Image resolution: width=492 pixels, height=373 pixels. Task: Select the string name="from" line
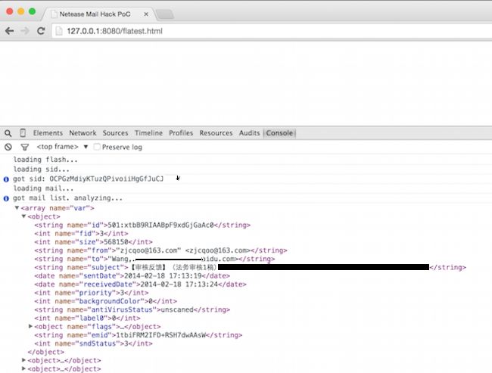click(x=160, y=250)
